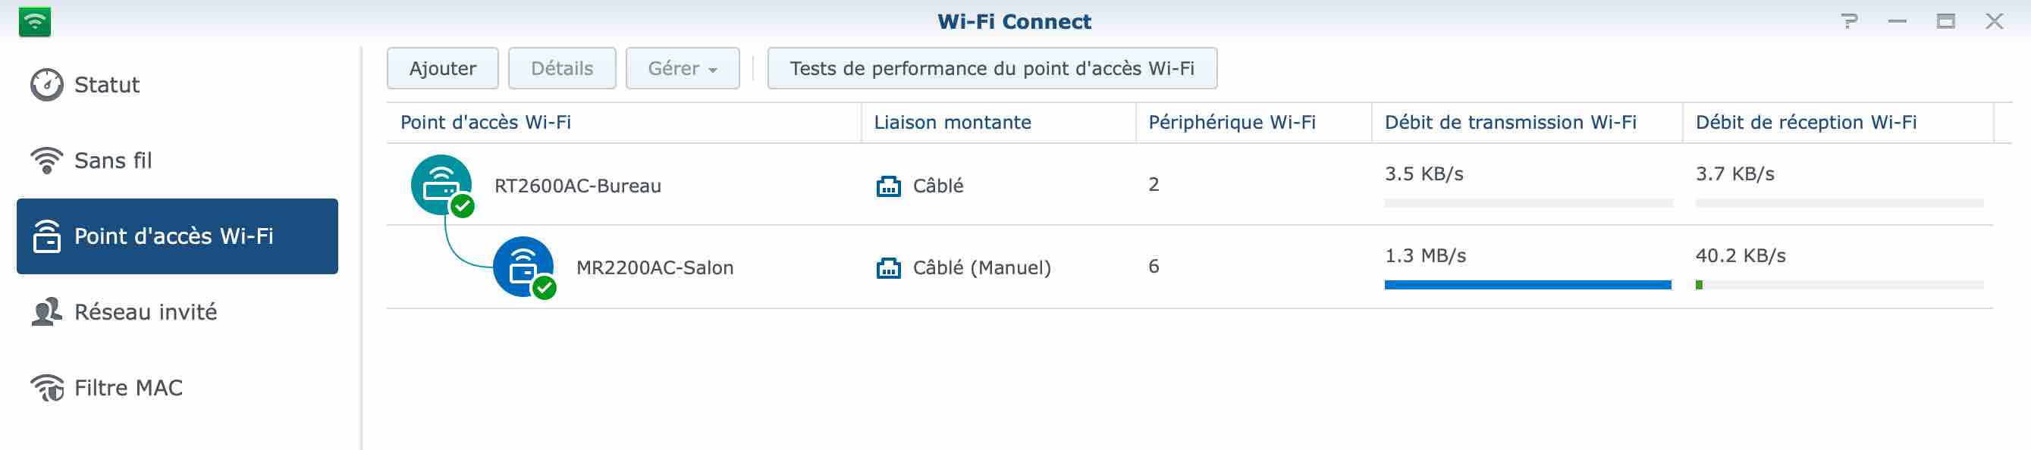This screenshot has width=2031, height=450.
Task: Click the Sans fil Wi-Fi signal icon
Action: (46, 161)
